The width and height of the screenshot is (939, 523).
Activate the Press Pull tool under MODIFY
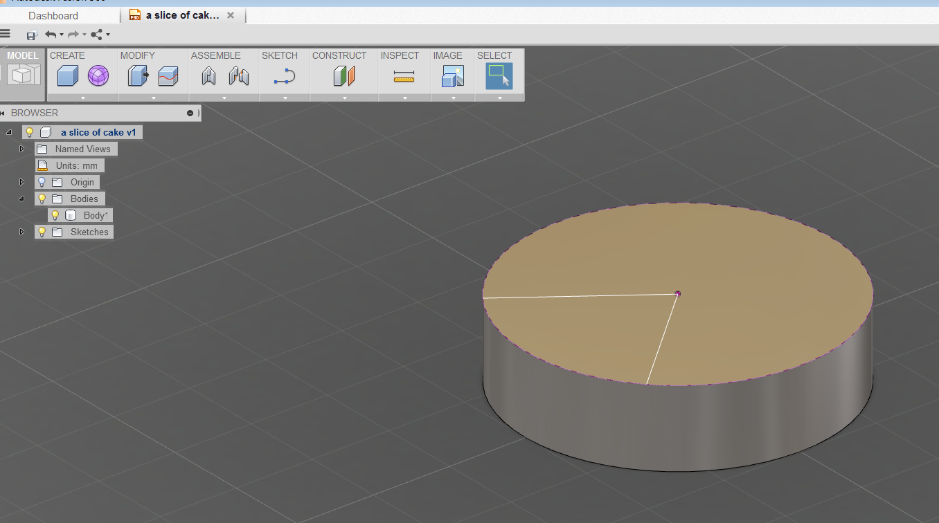click(x=138, y=75)
